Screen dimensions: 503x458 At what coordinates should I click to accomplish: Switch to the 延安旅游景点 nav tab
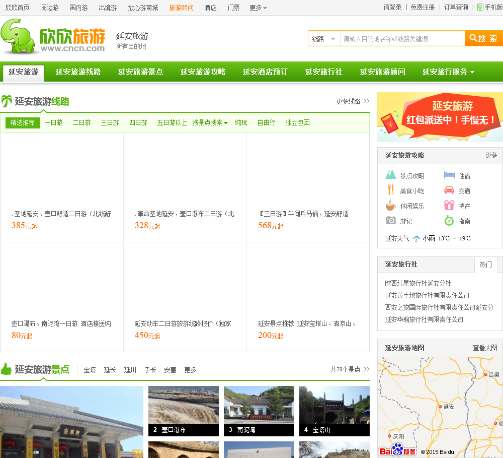click(140, 72)
